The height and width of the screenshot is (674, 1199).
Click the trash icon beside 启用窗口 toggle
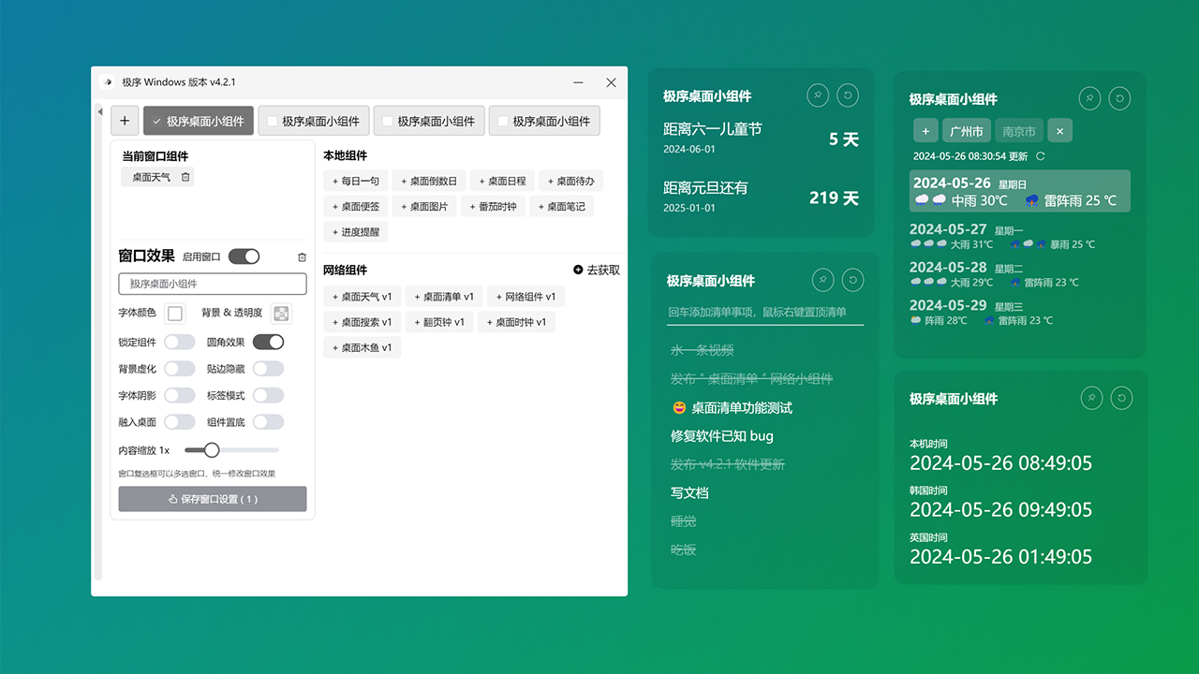click(x=302, y=256)
